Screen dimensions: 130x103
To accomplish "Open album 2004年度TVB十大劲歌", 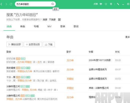I will click(100, 60).
